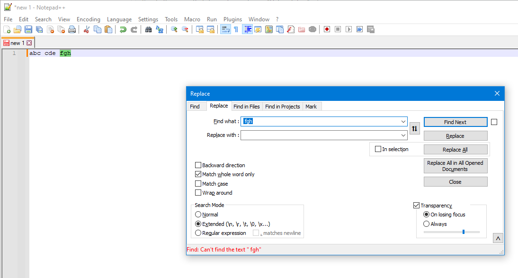Click Find Next
This screenshot has width=518, height=278.
click(455, 122)
